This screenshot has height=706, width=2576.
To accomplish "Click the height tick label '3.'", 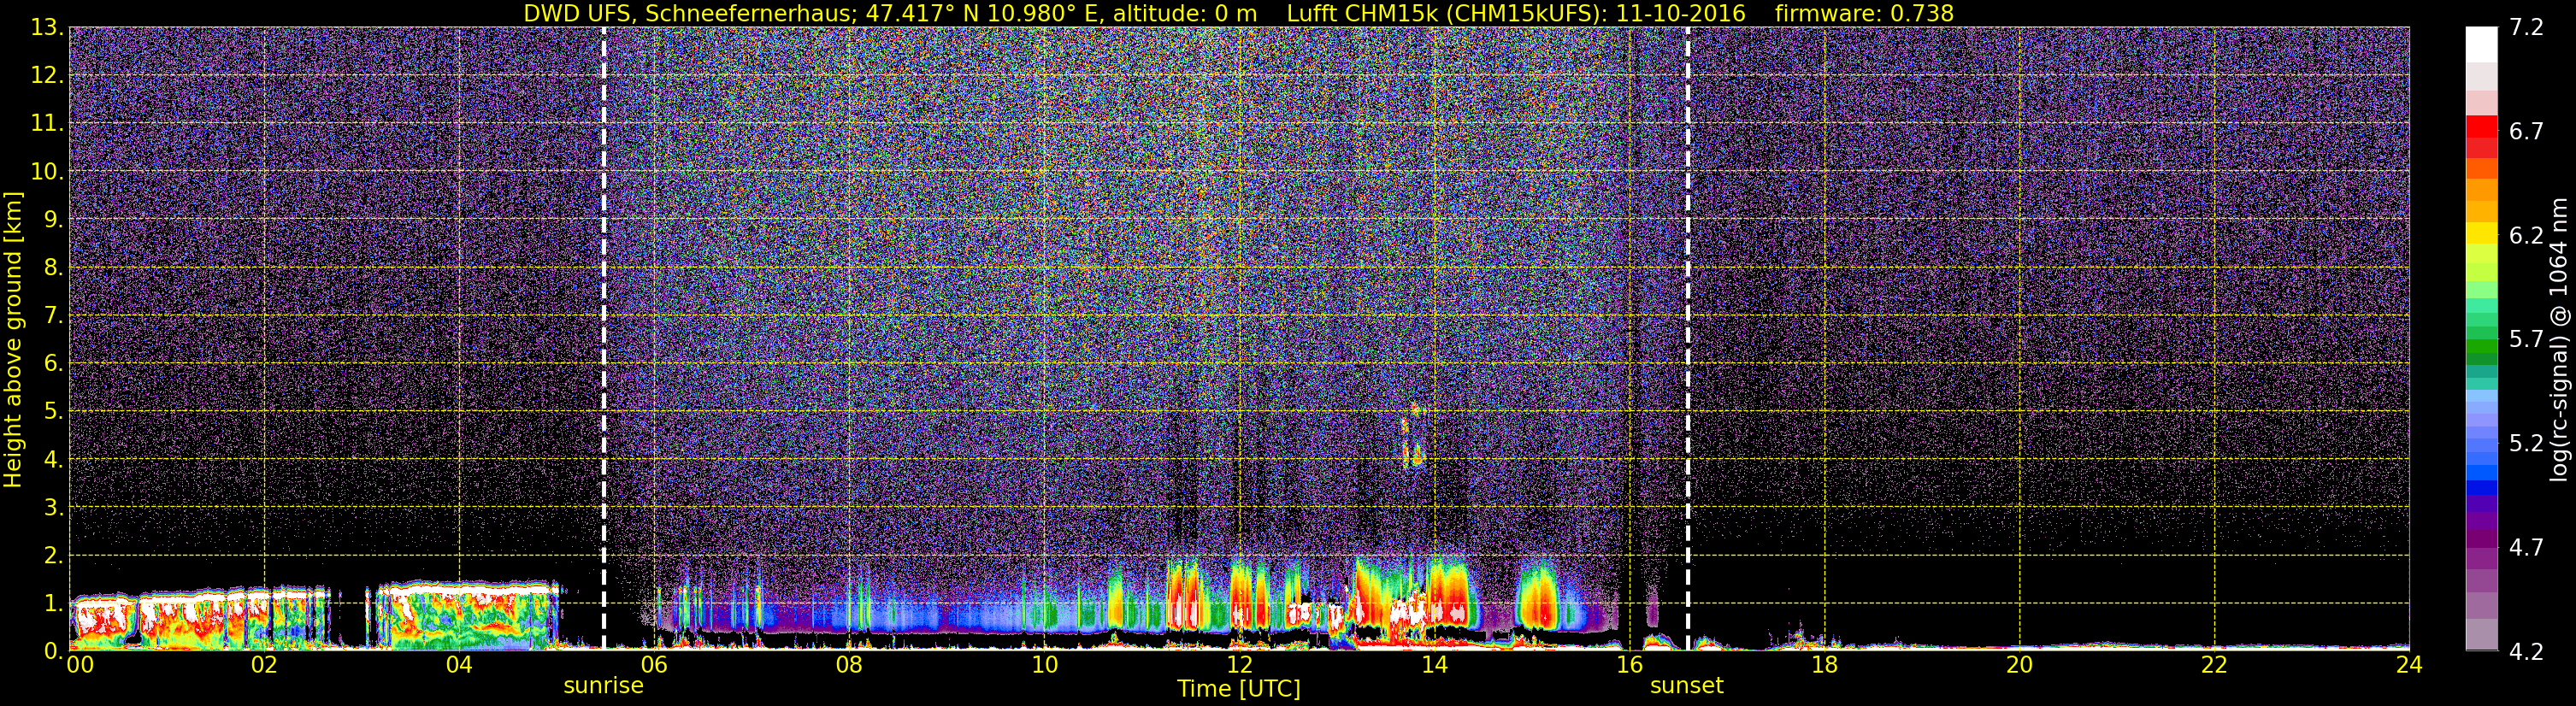I will tap(54, 508).
